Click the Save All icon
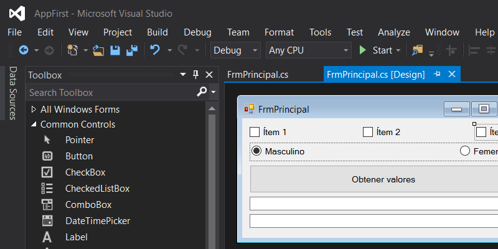 (132, 50)
